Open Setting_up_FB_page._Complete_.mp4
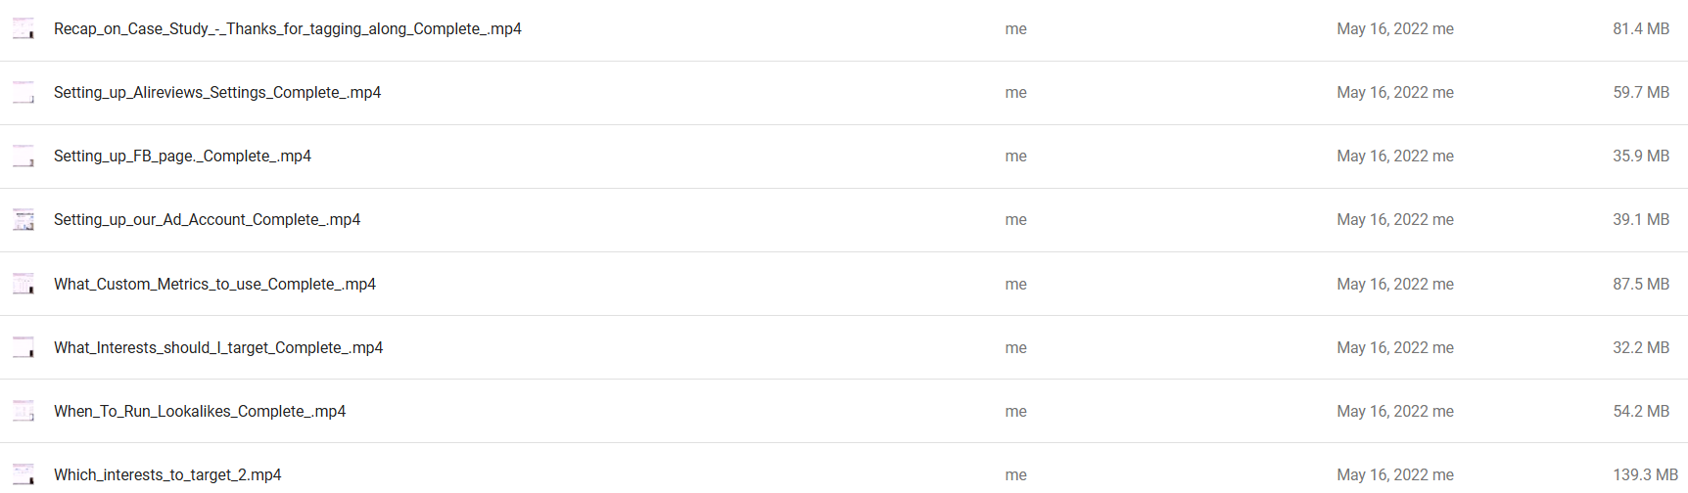The image size is (1688, 493). click(182, 157)
